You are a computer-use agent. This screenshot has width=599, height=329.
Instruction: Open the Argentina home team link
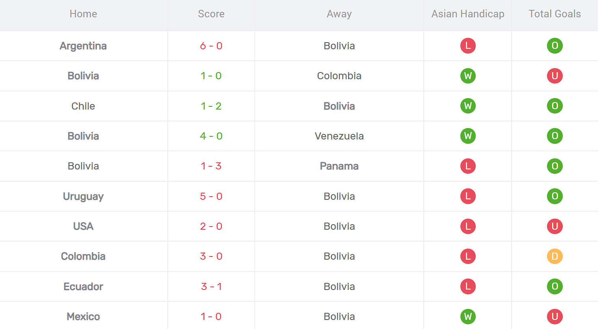(83, 46)
